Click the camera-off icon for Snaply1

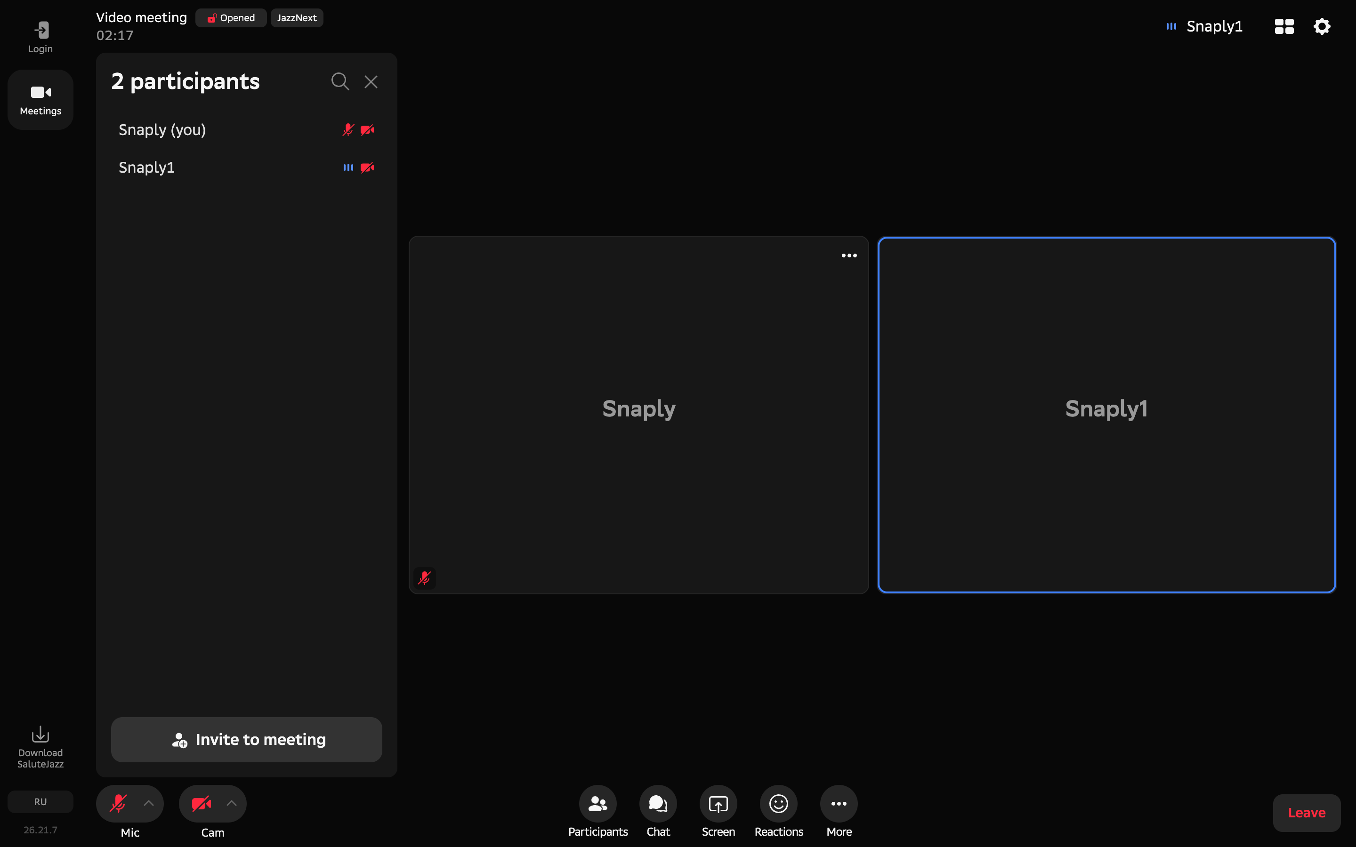[x=367, y=168]
